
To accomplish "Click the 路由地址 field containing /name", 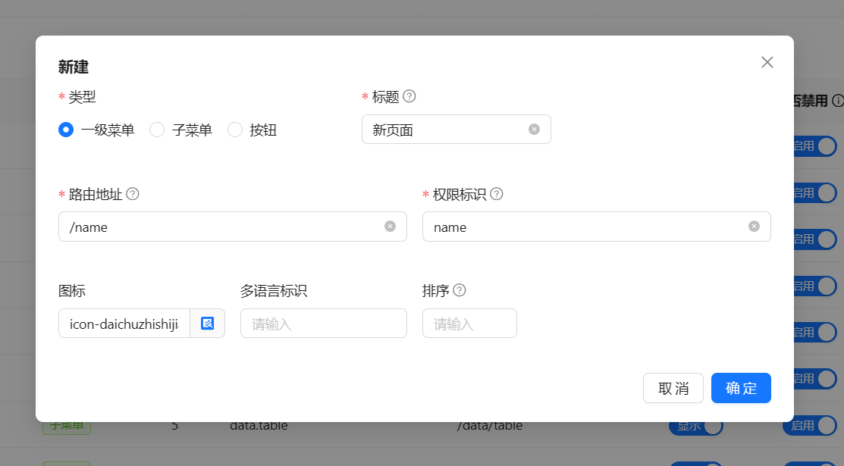I will point(224,227).
